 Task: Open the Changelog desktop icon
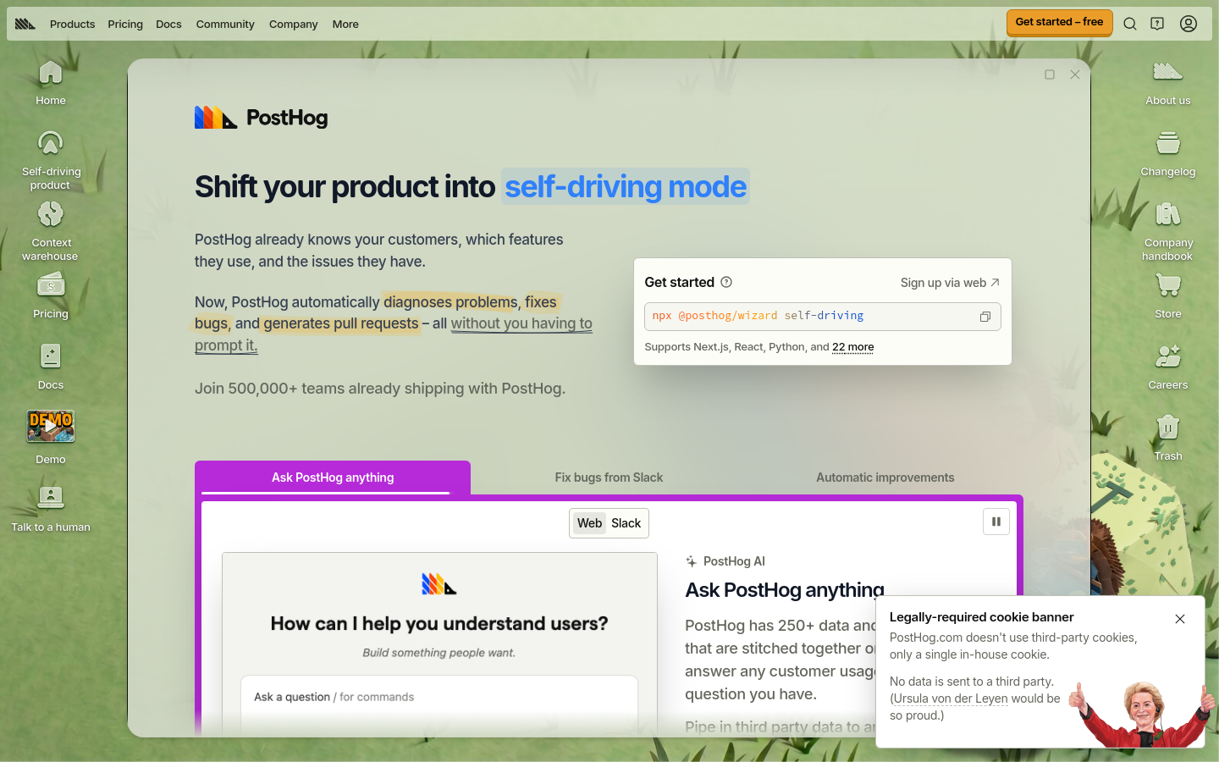1168,154
